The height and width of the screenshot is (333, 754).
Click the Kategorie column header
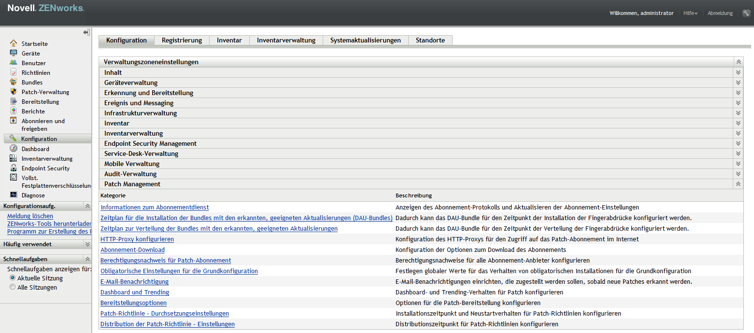point(113,195)
